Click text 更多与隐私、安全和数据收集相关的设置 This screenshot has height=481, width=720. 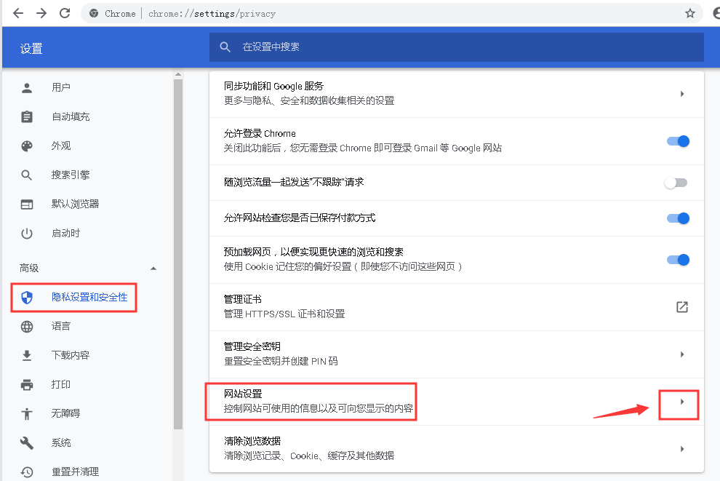(309, 100)
